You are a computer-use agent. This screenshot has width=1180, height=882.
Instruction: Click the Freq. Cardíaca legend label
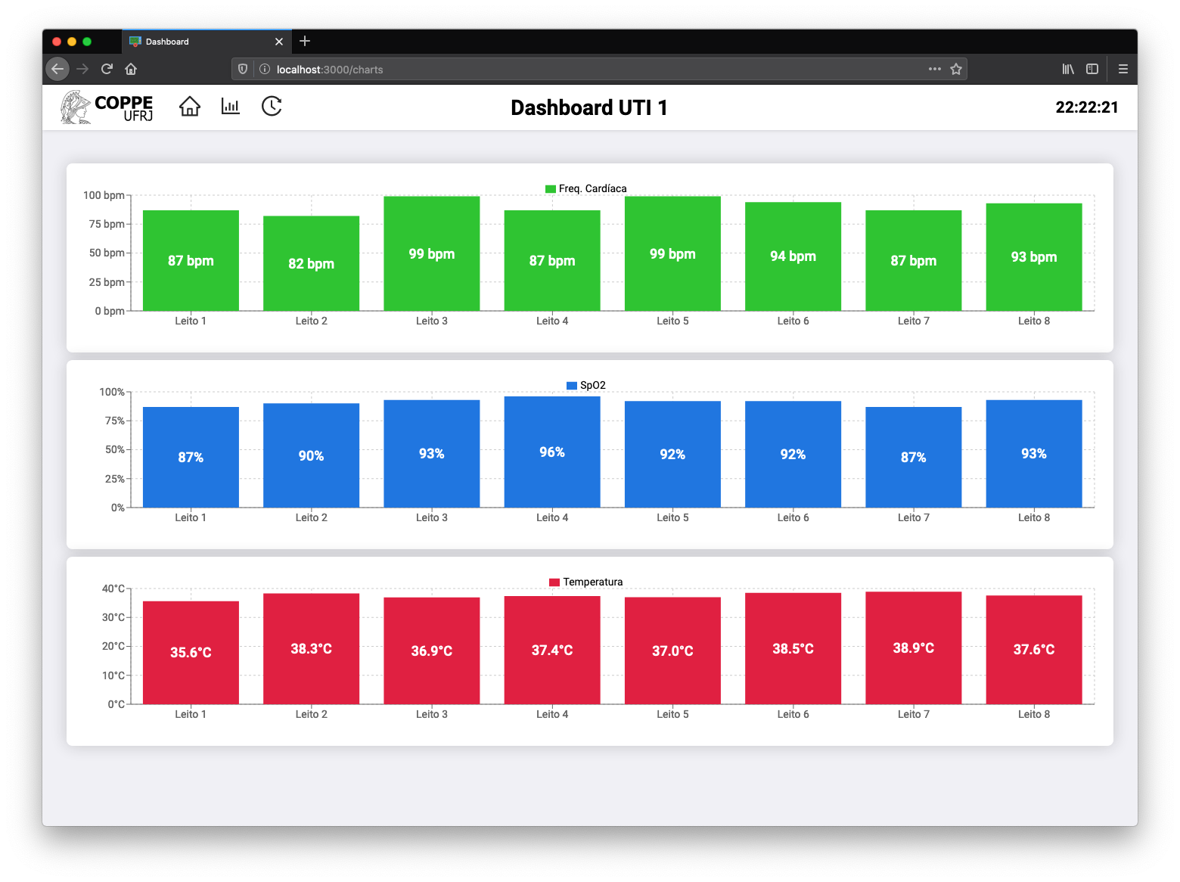point(593,189)
